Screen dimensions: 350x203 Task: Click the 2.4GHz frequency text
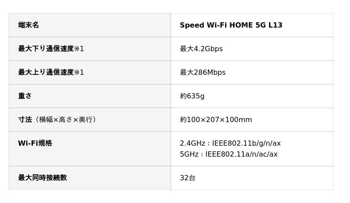click(191, 143)
